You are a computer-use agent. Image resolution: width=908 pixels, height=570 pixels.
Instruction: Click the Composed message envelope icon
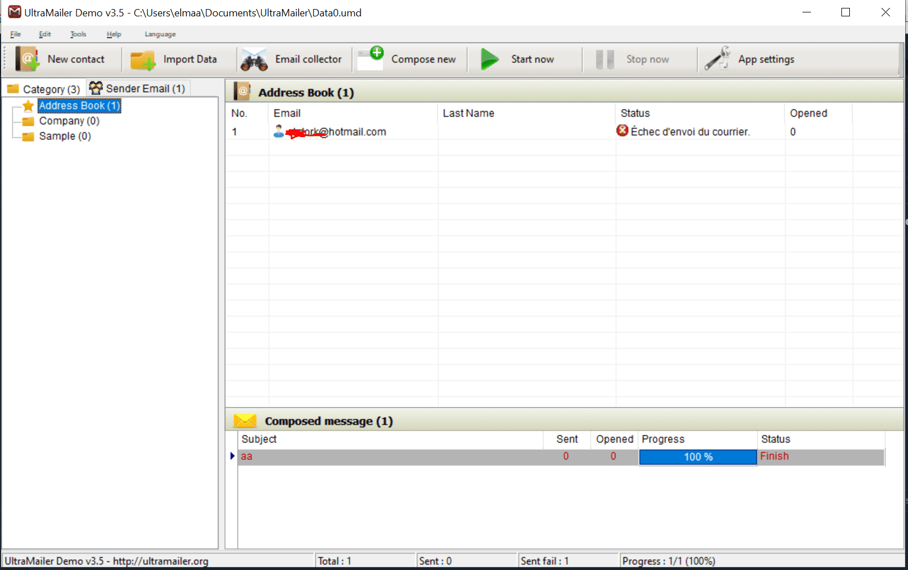coord(245,420)
